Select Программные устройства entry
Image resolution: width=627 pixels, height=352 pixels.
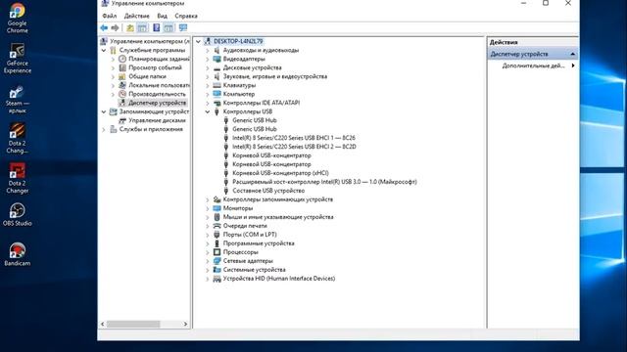pyautogui.click(x=259, y=243)
